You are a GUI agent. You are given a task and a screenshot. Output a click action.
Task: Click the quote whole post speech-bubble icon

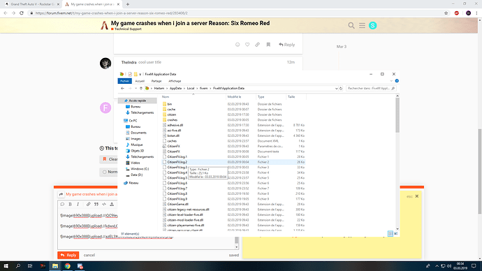[62, 205]
